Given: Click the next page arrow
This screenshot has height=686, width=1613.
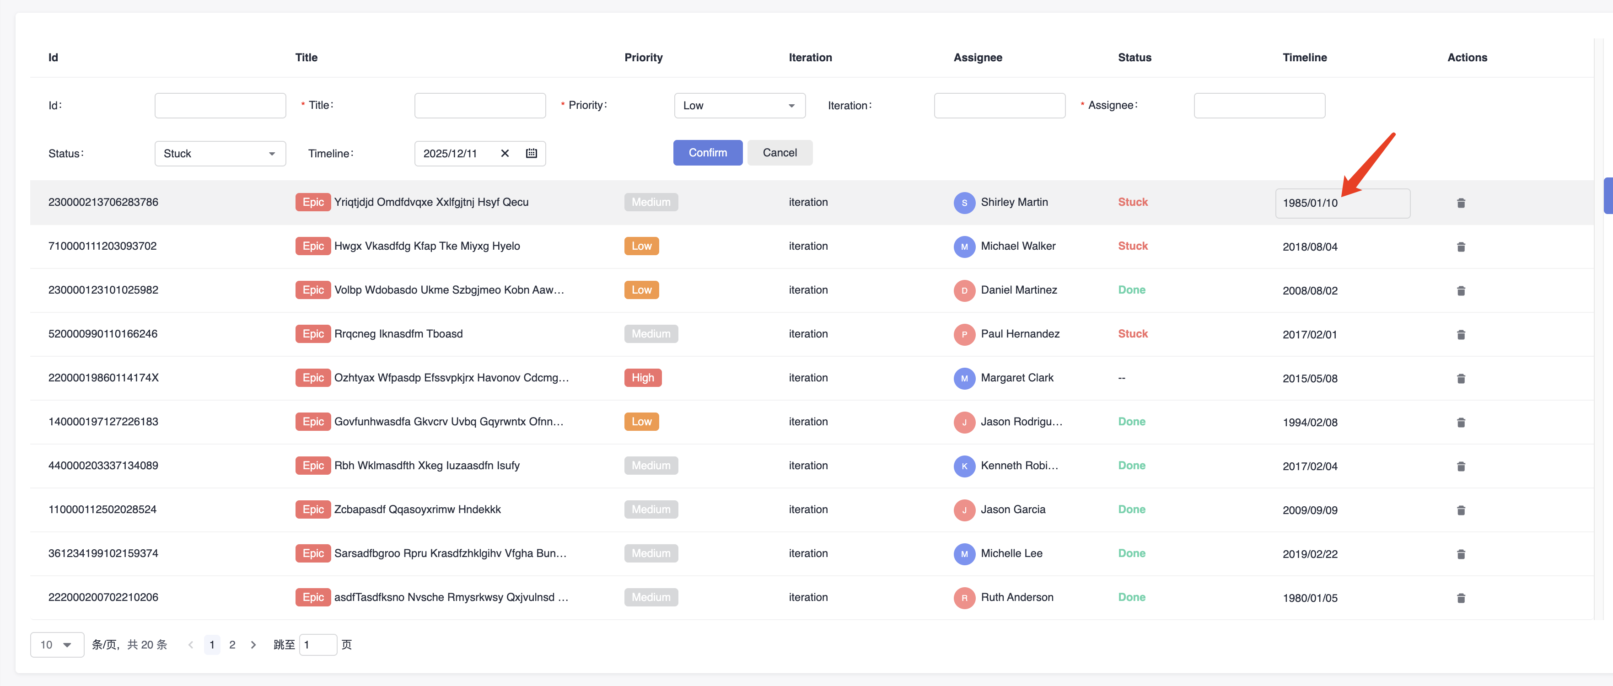Looking at the screenshot, I should (253, 645).
